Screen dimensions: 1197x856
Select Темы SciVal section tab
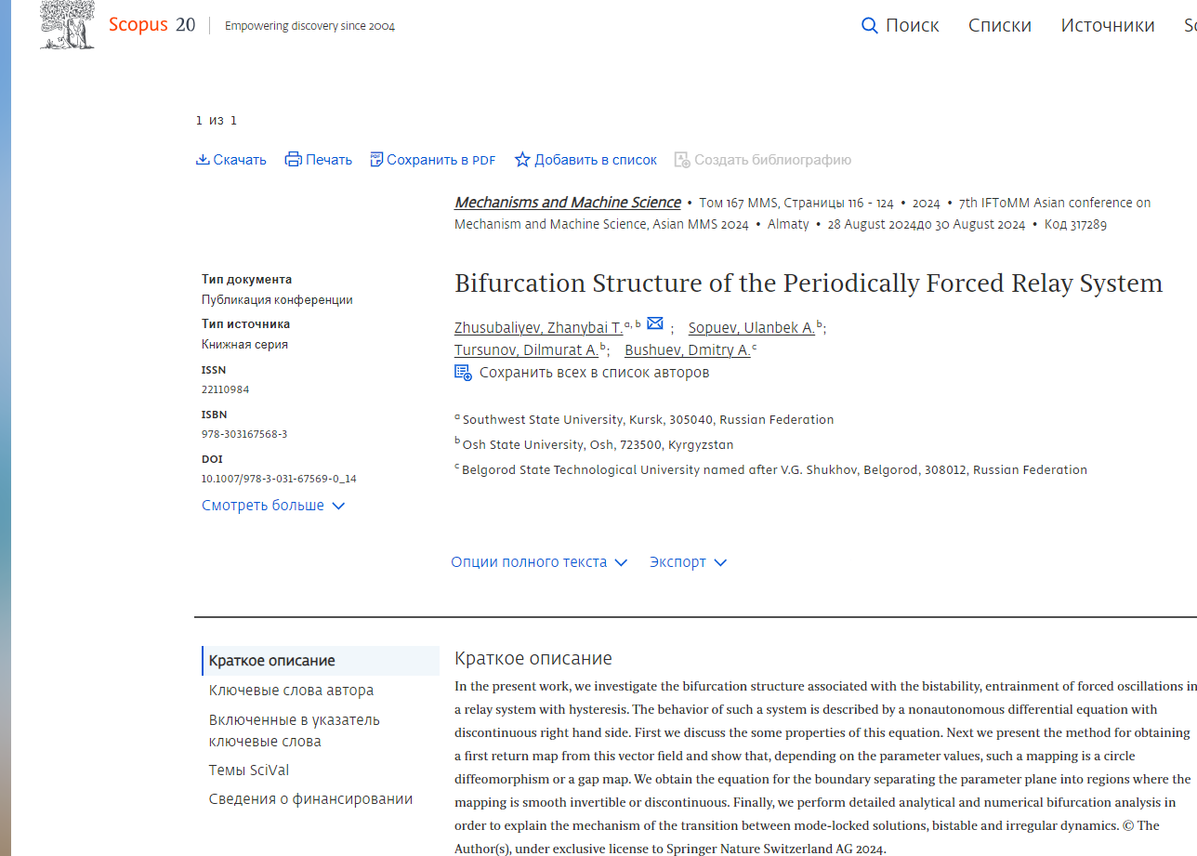tap(249, 770)
